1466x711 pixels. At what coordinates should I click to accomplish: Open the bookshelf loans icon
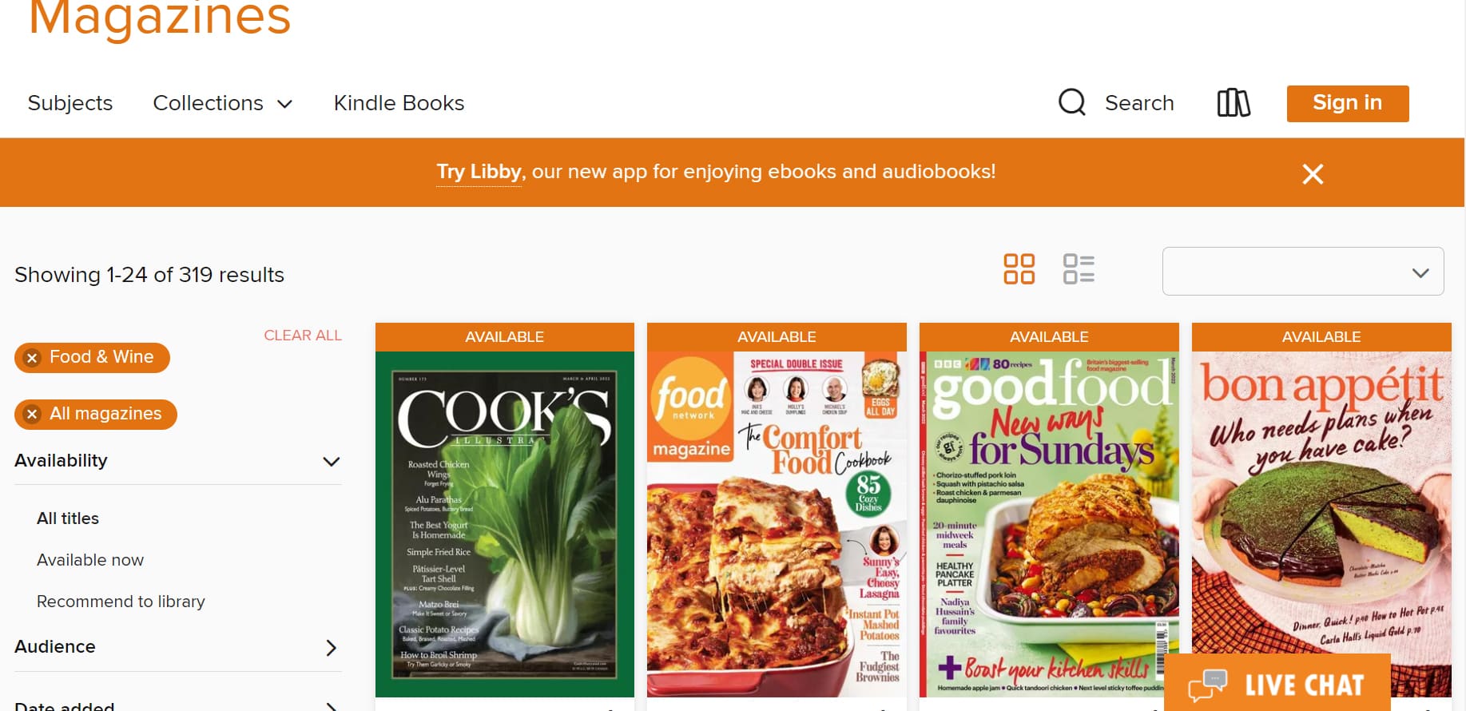1234,102
